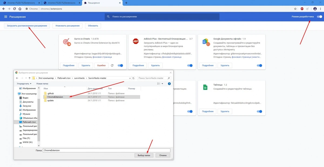Disable the Surviv.io-Cheats extension toggle
Image resolution: width=324 pixels, height=167 pixels.
(x=120, y=65)
